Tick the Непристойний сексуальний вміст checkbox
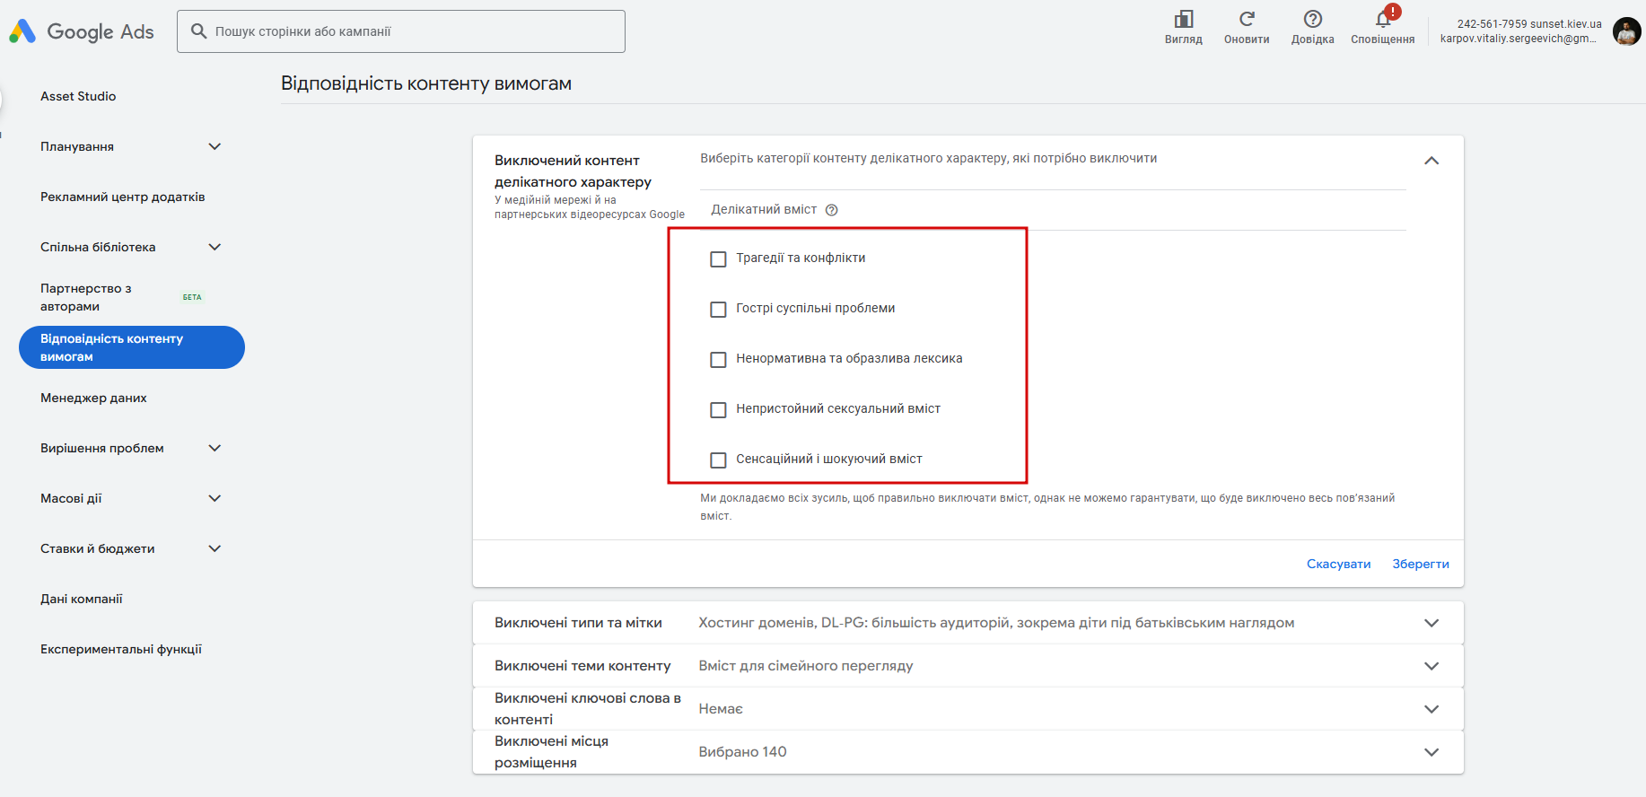 (718, 410)
